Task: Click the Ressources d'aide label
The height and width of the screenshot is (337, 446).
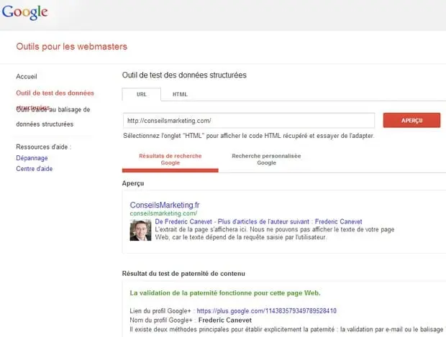Action: [43, 147]
